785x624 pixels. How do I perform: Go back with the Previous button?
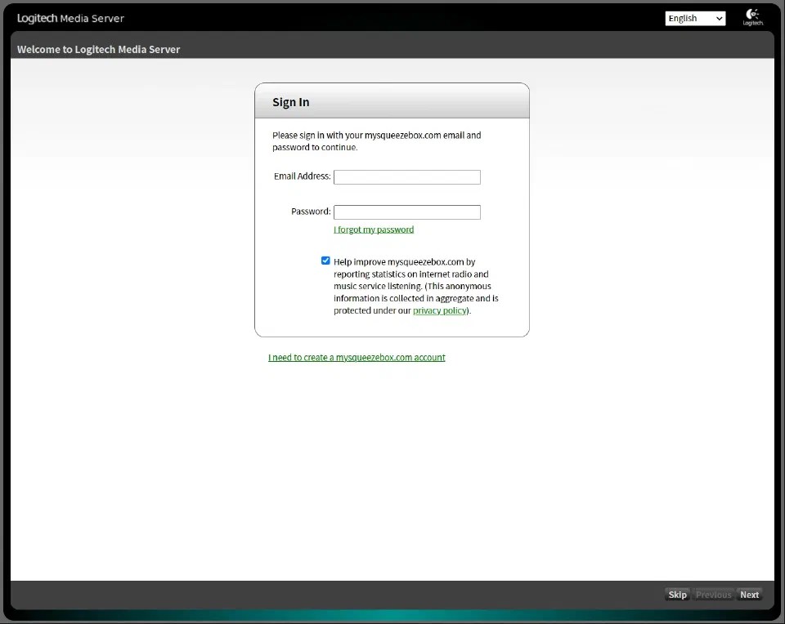(x=713, y=595)
